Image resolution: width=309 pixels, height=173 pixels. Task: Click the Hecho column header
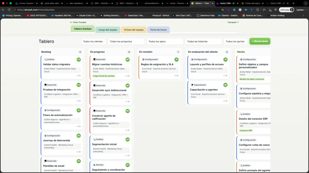coord(241,52)
